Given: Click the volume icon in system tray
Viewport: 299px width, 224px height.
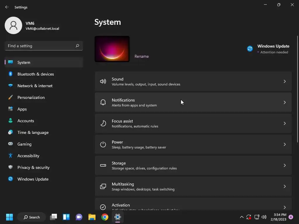Looking at the screenshot, I should pos(264,217).
